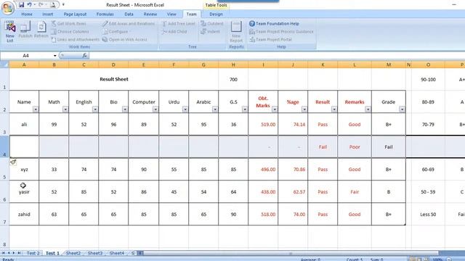Click the insert function fx button
The width and height of the screenshot is (465, 261).
coord(84,55)
